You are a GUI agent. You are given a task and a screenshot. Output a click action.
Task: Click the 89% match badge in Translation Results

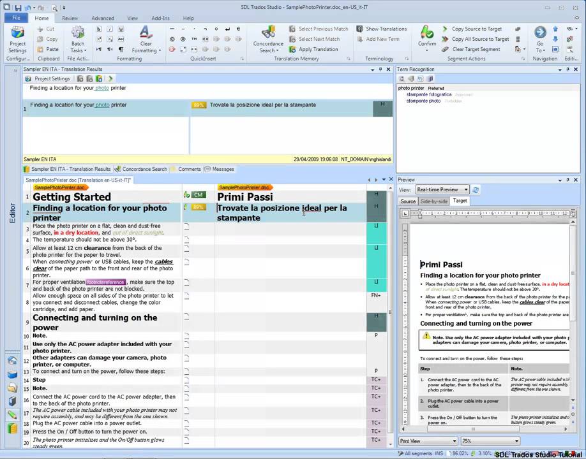(x=199, y=105)
